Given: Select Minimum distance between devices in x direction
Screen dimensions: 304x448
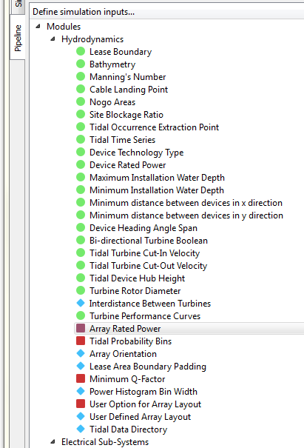Looking at the screenshot, I should coord(186,203).
